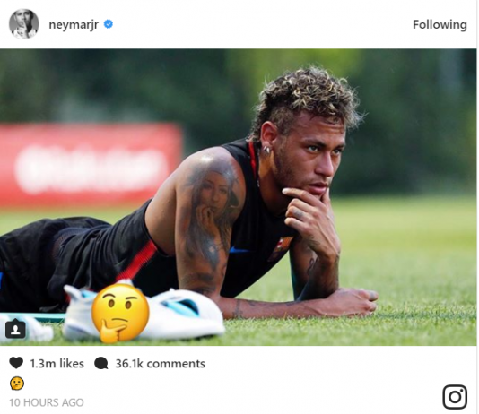Toggle the Following button
479x414 pixels.
click(x=440, y=25)
